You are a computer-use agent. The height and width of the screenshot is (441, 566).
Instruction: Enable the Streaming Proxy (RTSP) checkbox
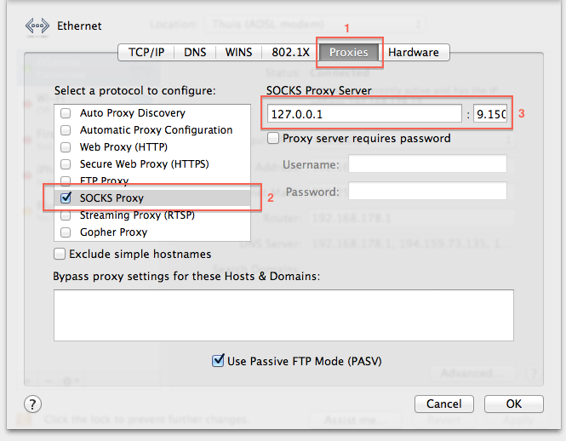[66, 215]
